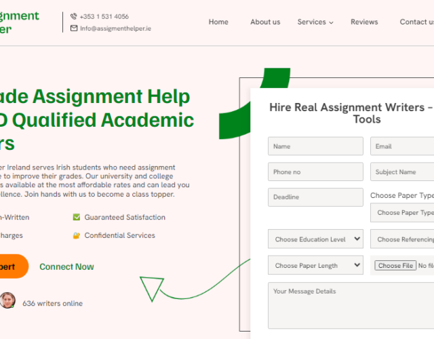Open the Choose Paper Type dropdown
434x339 pixels.
pyautogui.click(x=405, y=213)
